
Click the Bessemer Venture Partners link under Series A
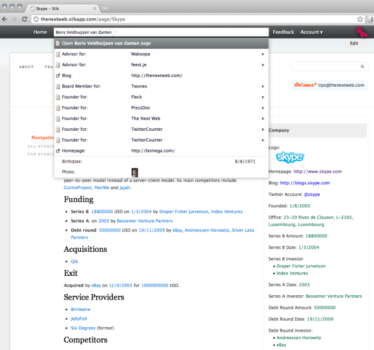coord(145,221)
